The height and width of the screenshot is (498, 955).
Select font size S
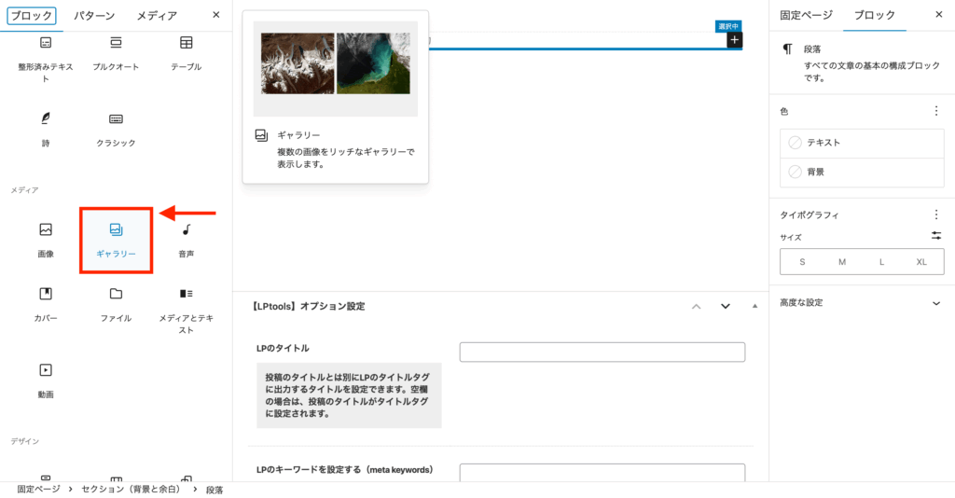coord(802,262)
